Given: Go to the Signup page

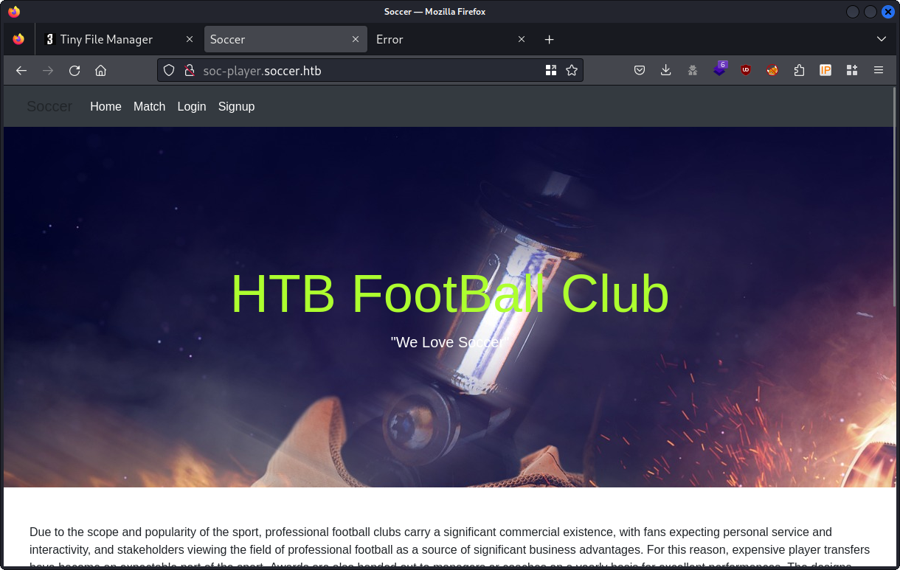Looking at the screenshot, I should click(236, 107).
